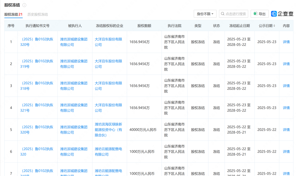Click the 点击进行搜索 search field
The width and height of the screenshot is (296, 176).
pyautogui.click(x=234, y=14)
